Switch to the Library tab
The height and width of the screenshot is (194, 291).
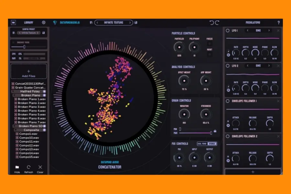28,22
